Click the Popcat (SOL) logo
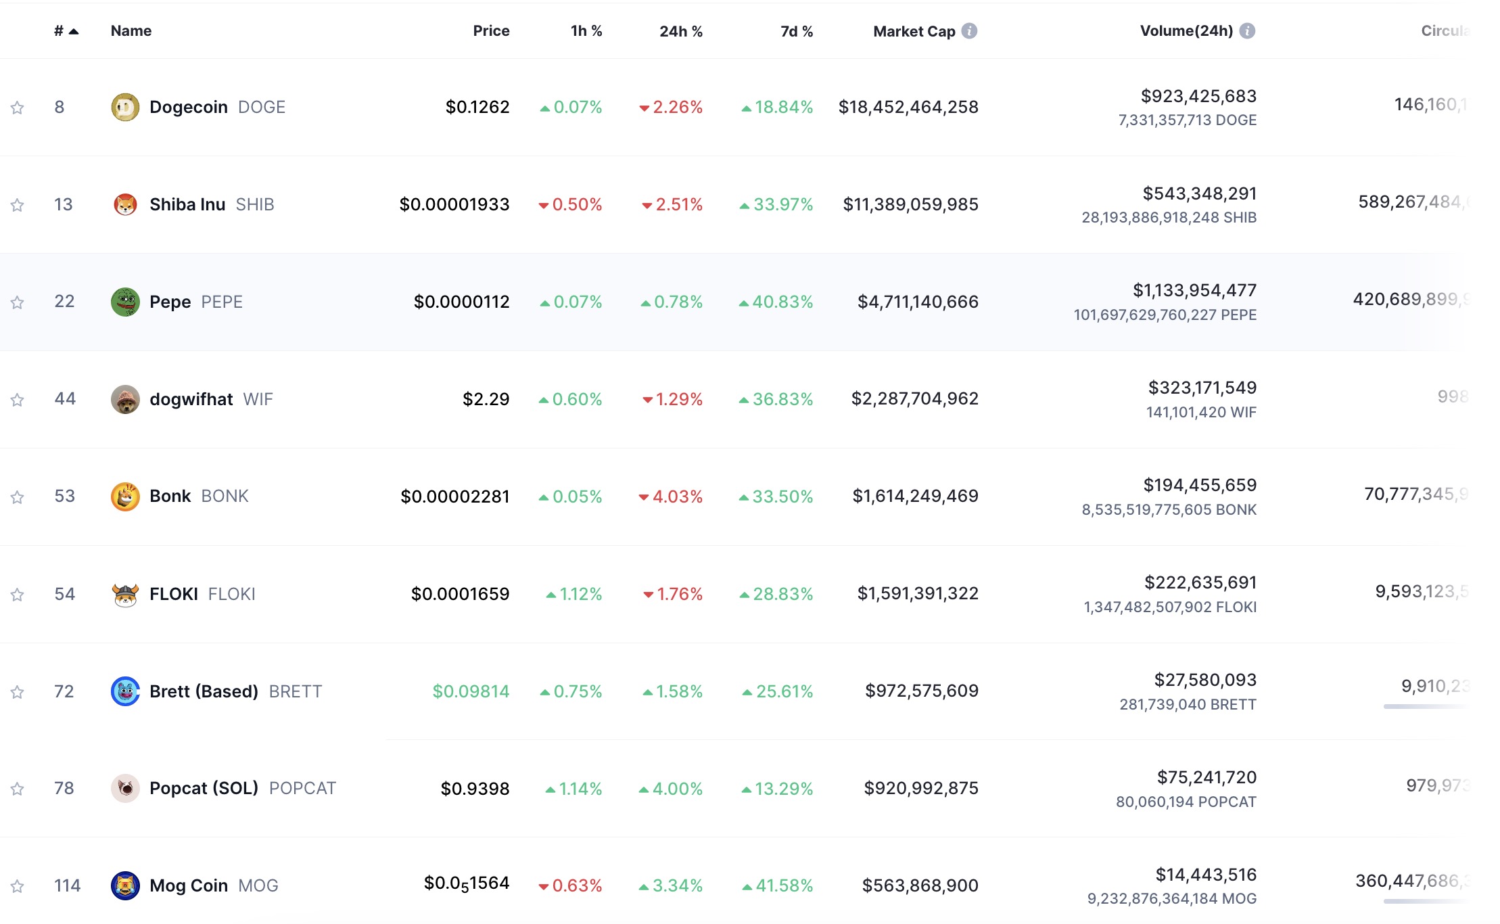This screenshot has height=924, width=1500. coord(125,788)
